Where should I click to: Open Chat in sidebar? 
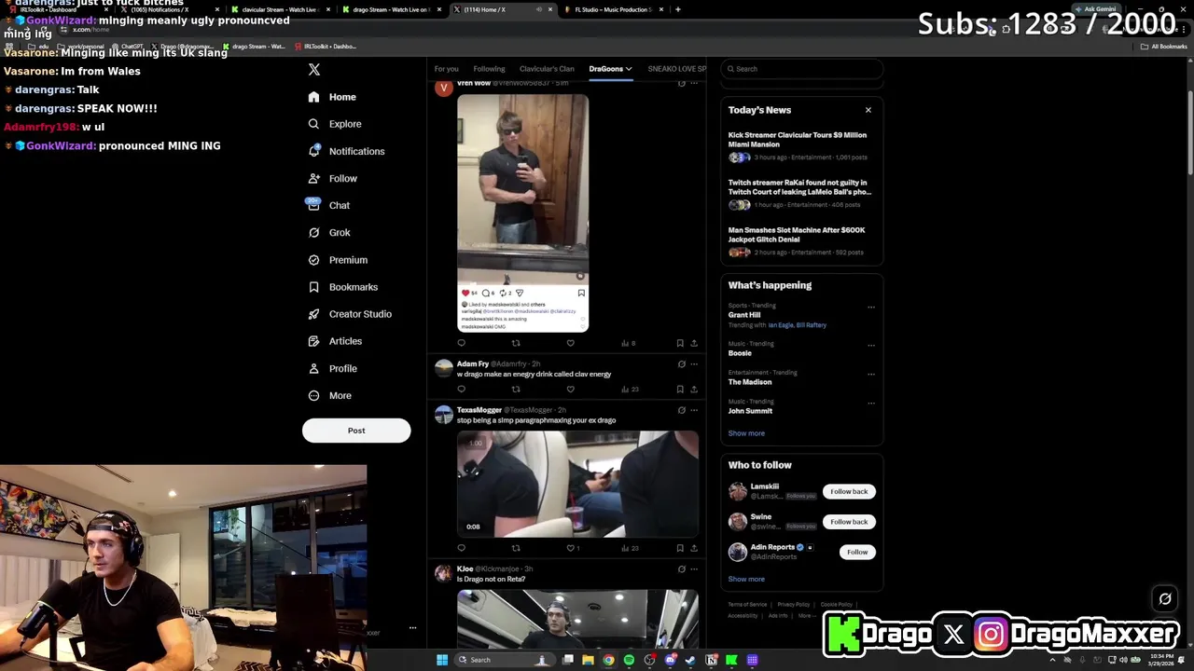pos(328,205)
